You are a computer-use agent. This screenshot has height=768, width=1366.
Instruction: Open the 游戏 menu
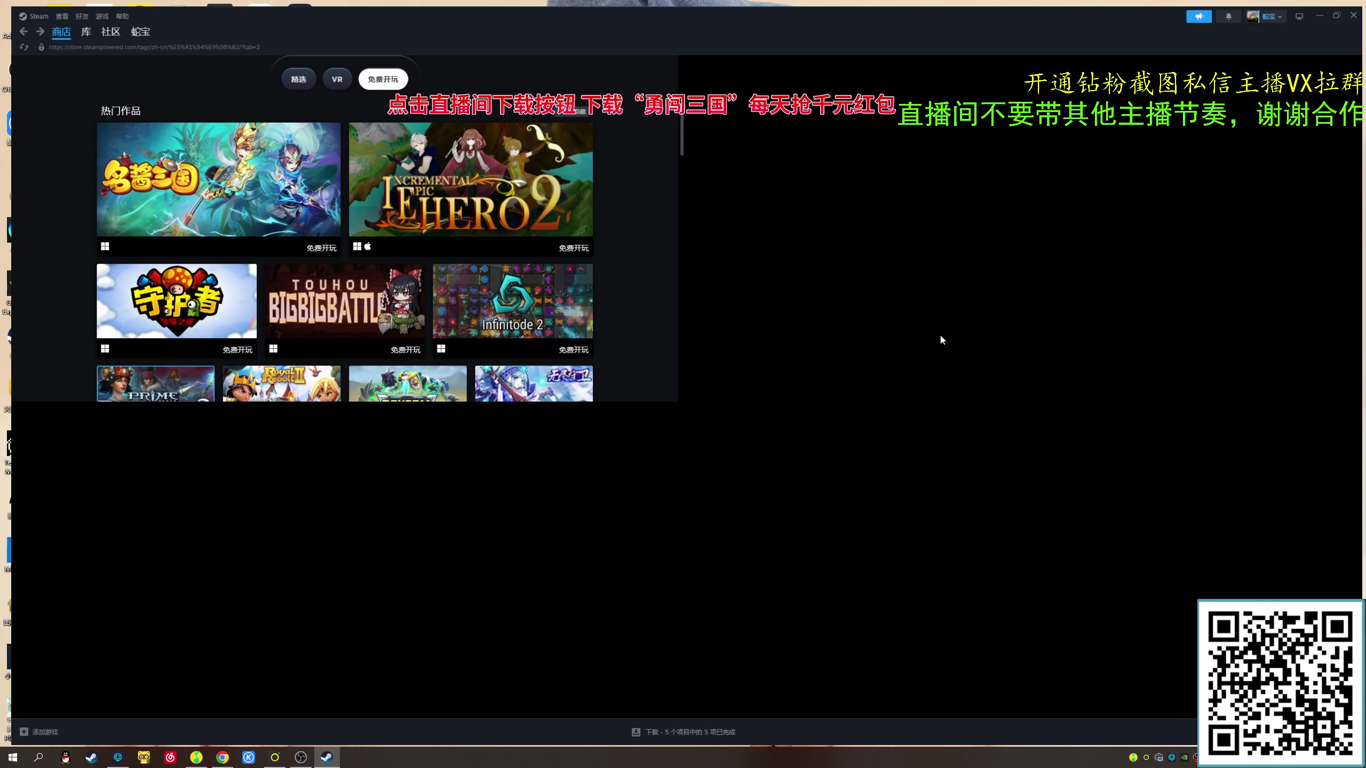(x=102, y=17)
